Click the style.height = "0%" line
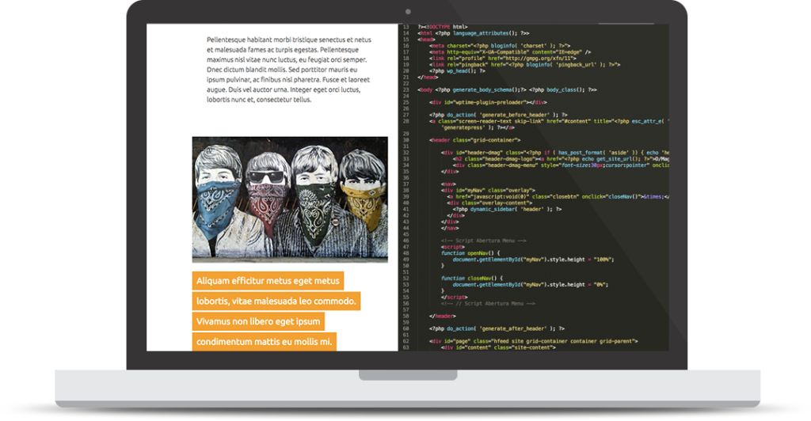Image resolution: width=811 pixels, height=421 pixels. tap(531, 285)
